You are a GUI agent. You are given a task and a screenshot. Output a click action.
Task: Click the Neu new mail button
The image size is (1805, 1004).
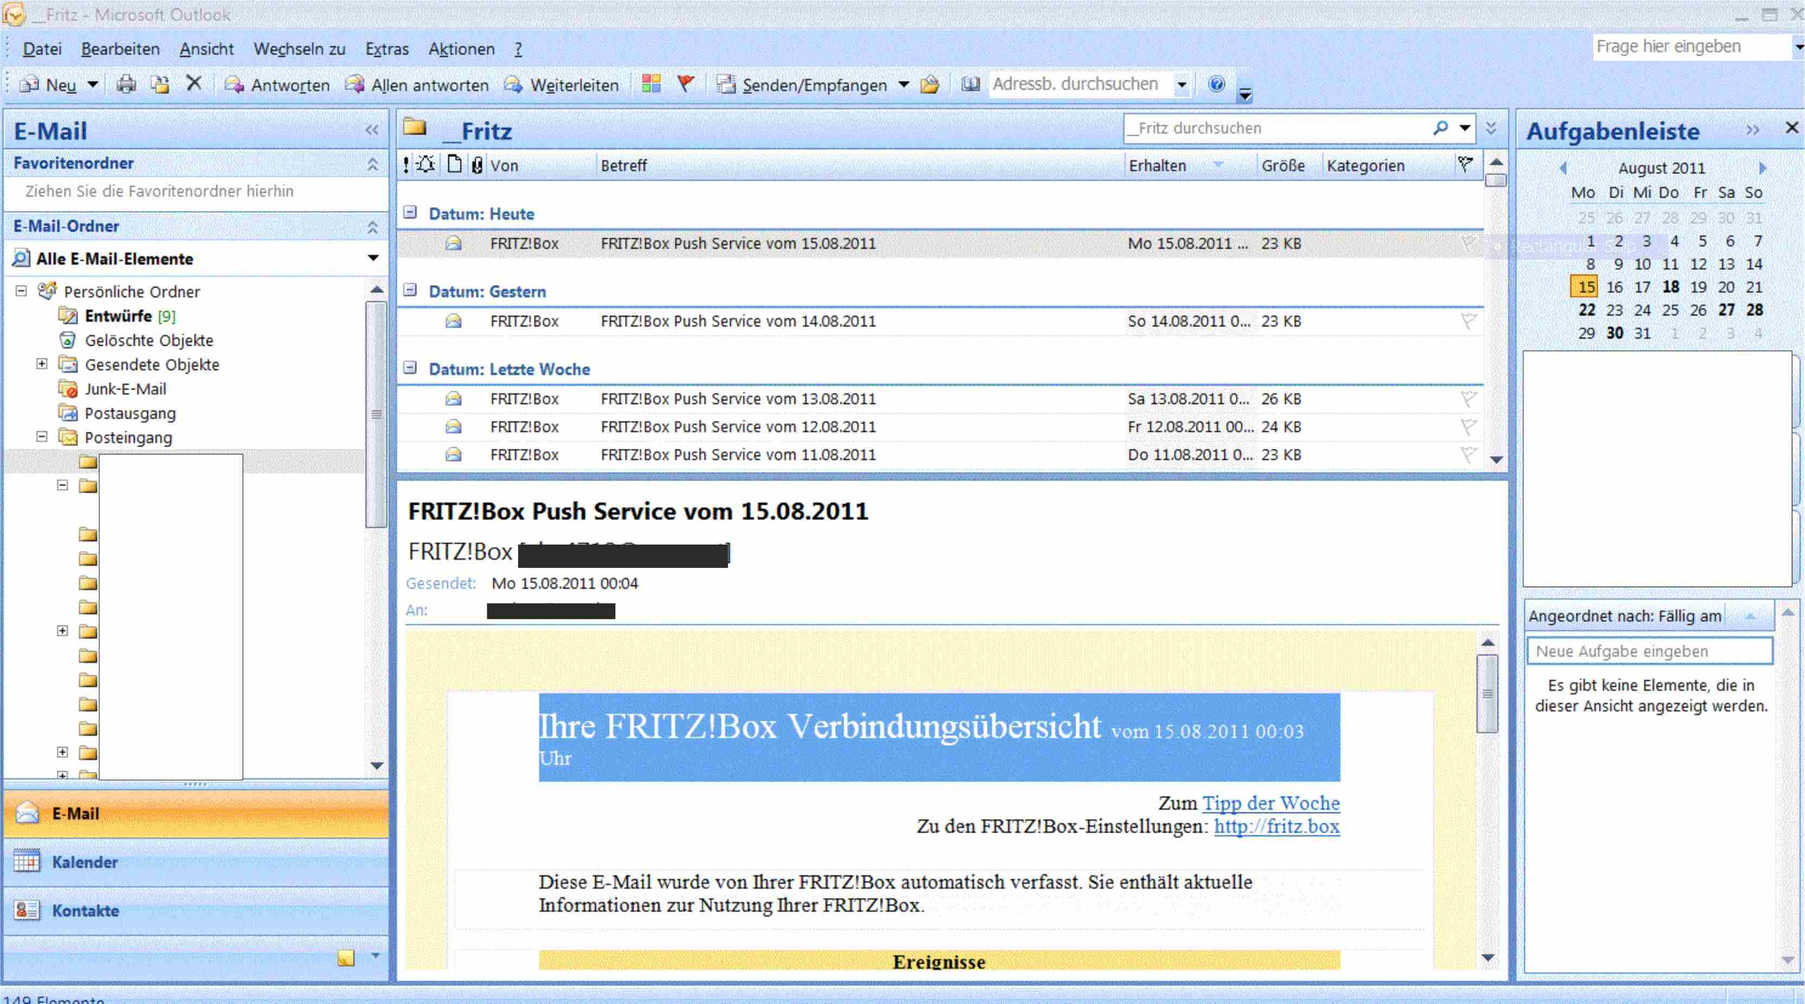click(48, 85)
